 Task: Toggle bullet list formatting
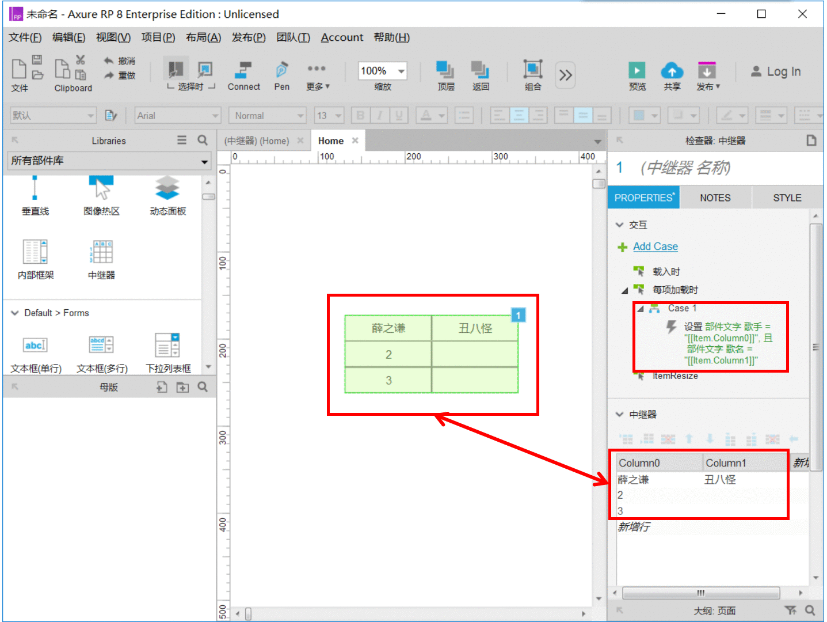464,115
